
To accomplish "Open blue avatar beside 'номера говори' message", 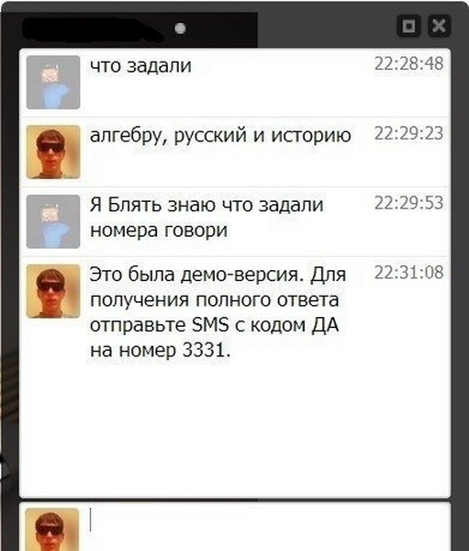I will click(53, 221).
